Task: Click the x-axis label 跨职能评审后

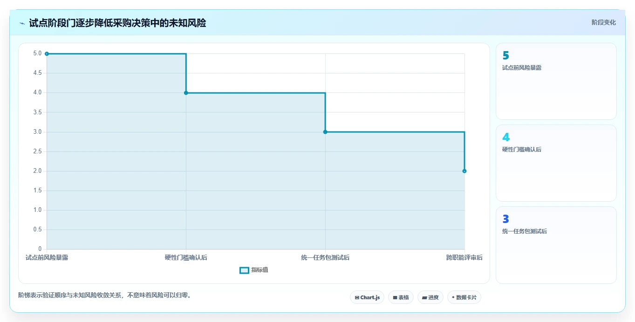Action: click(x=464, y=257)
